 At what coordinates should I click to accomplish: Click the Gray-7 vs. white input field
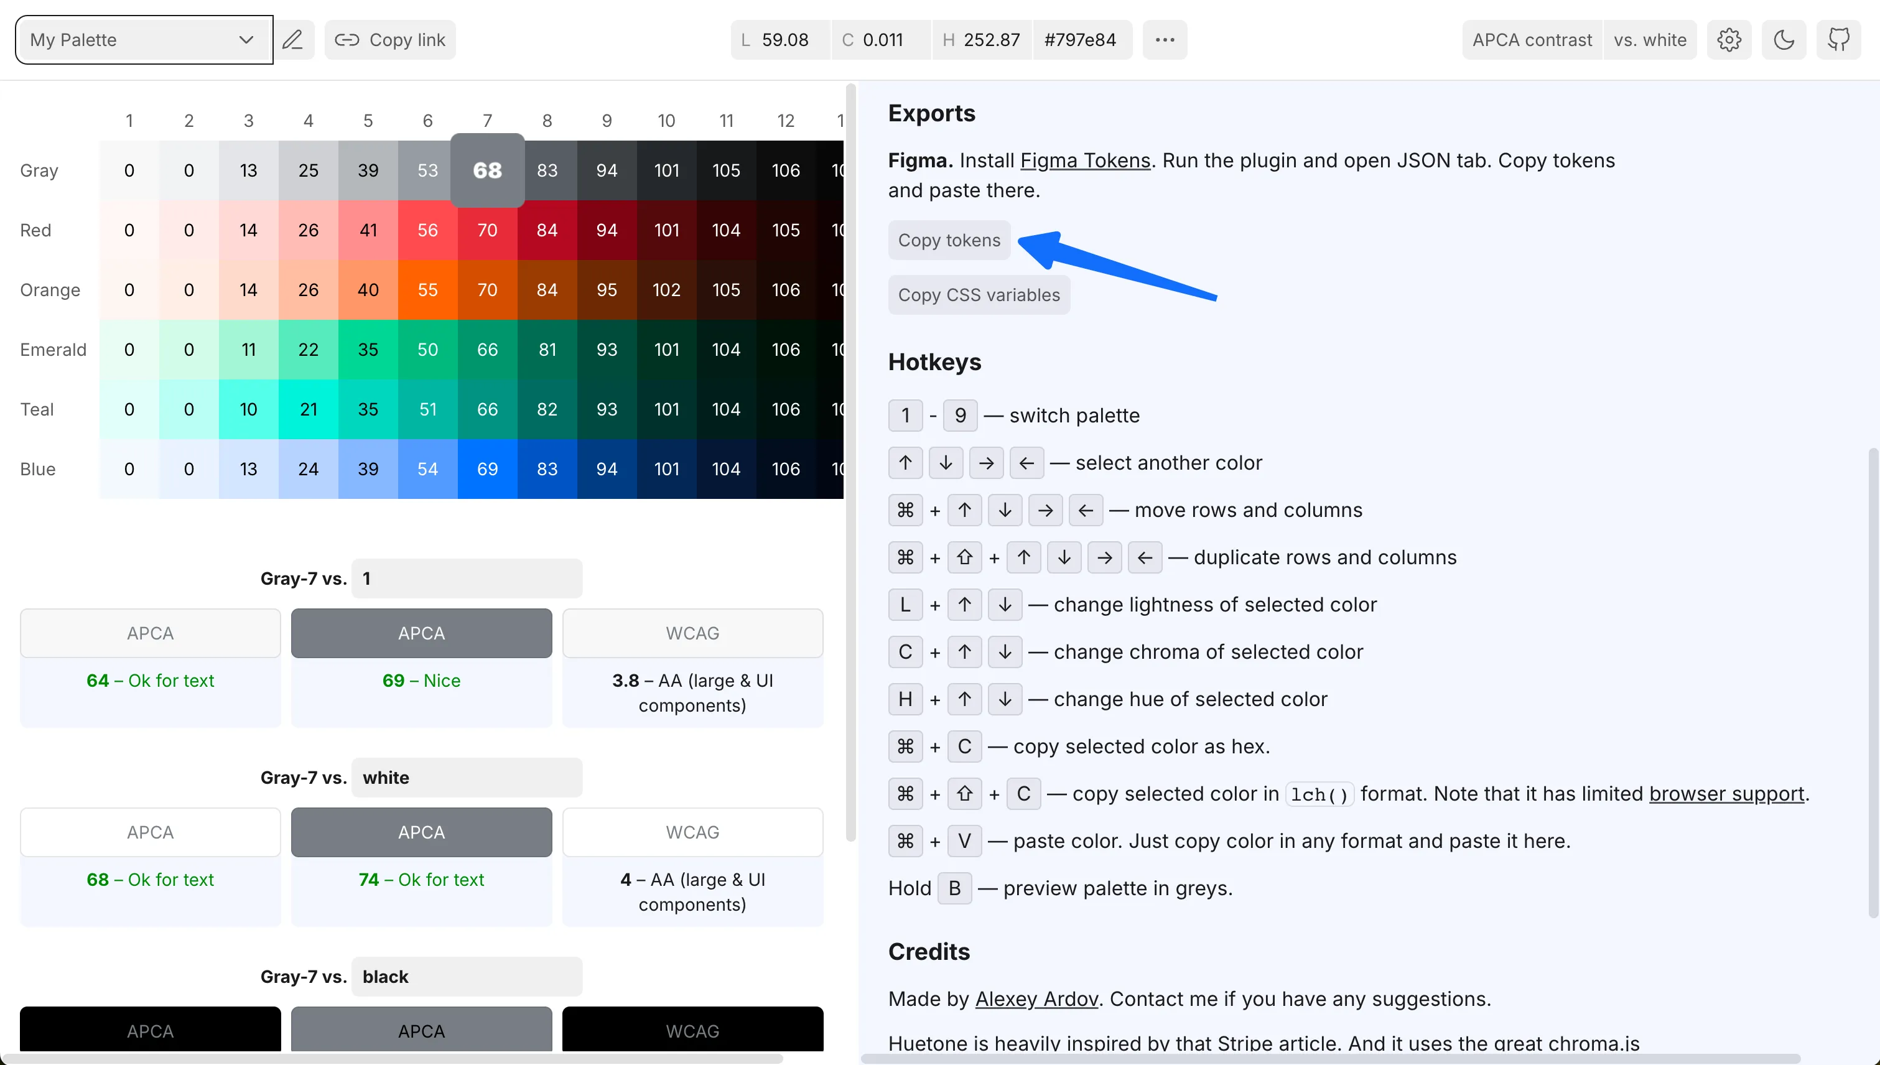[x=467, y=778]
